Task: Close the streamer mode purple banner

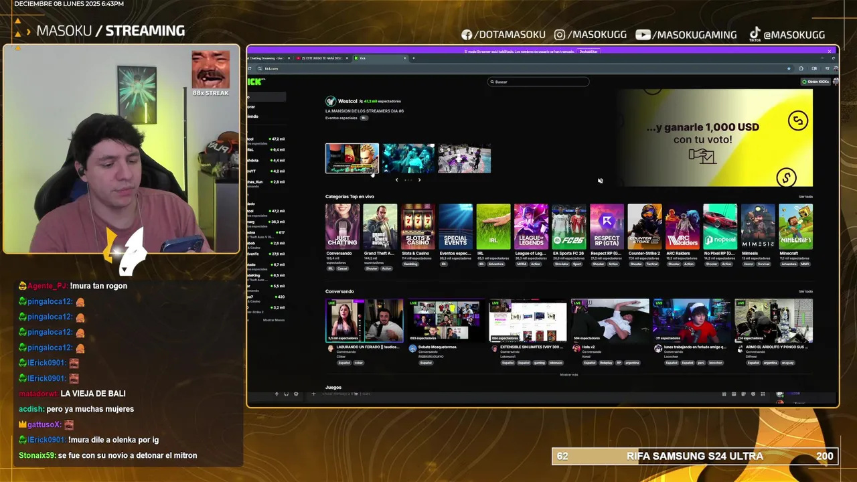Action: pos(829,51)
